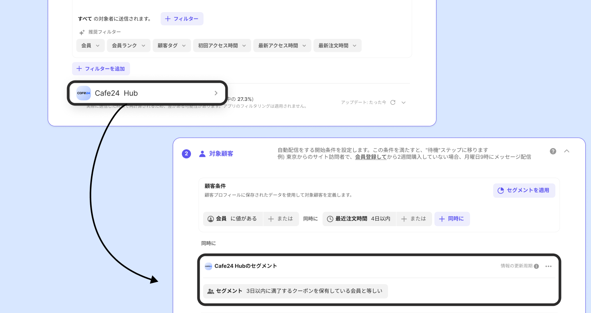The height and width of the screenshot is (313, 591).
Task: Select the 対象顧客 step heading
Action: tap(221, 154)
